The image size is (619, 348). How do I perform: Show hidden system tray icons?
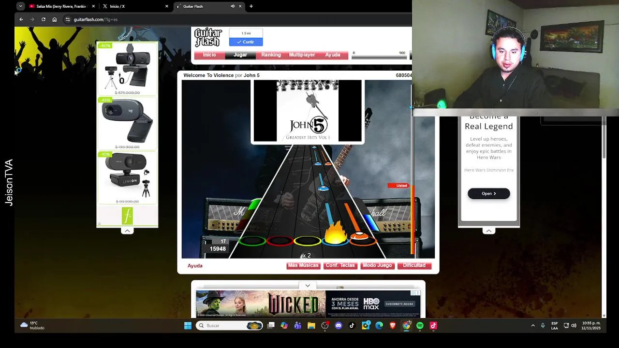pos(533,326)
